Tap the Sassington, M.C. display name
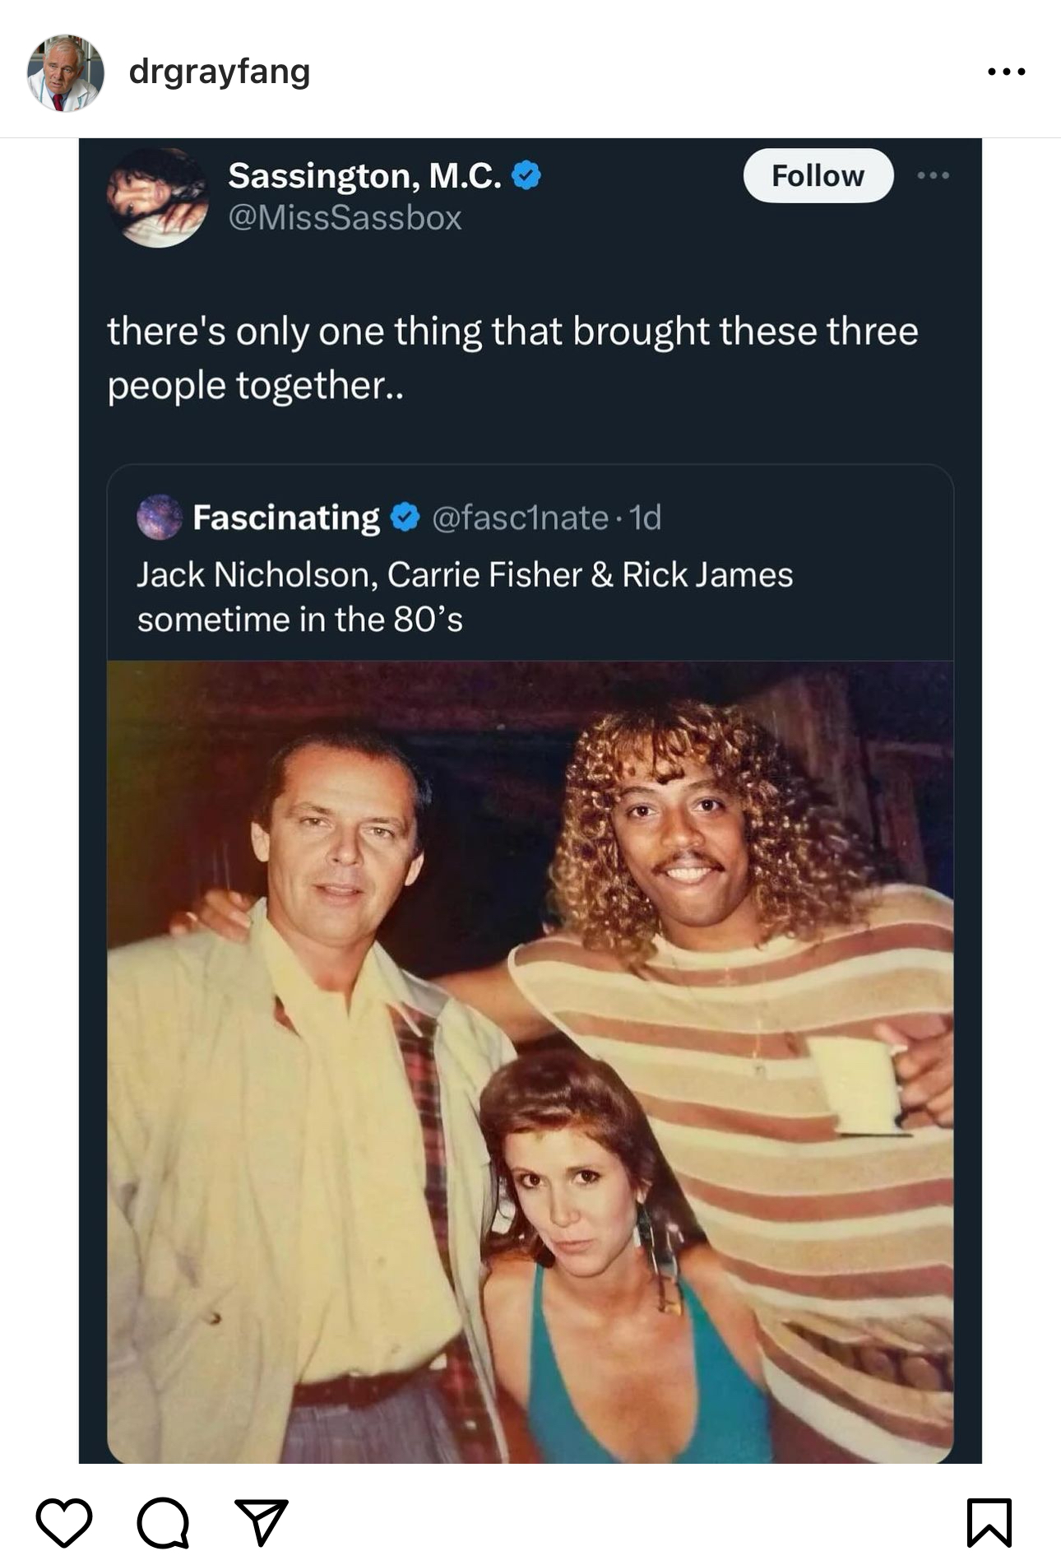The image size is (1061, 1565). click(364, 175)
